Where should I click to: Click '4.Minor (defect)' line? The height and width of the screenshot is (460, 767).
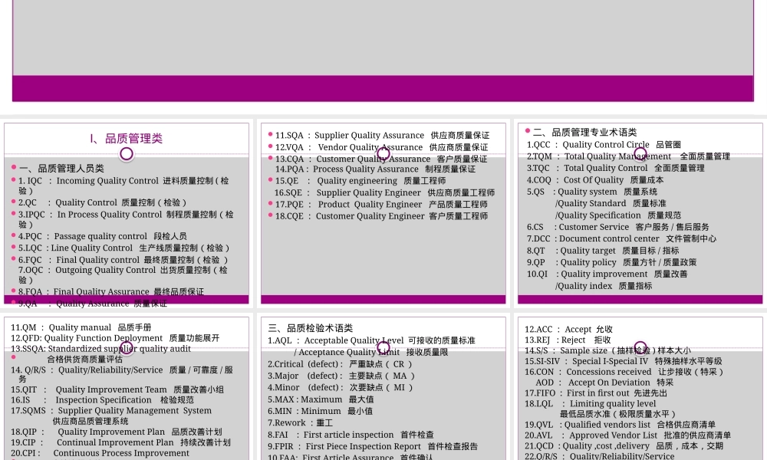(x=341, y=388)
